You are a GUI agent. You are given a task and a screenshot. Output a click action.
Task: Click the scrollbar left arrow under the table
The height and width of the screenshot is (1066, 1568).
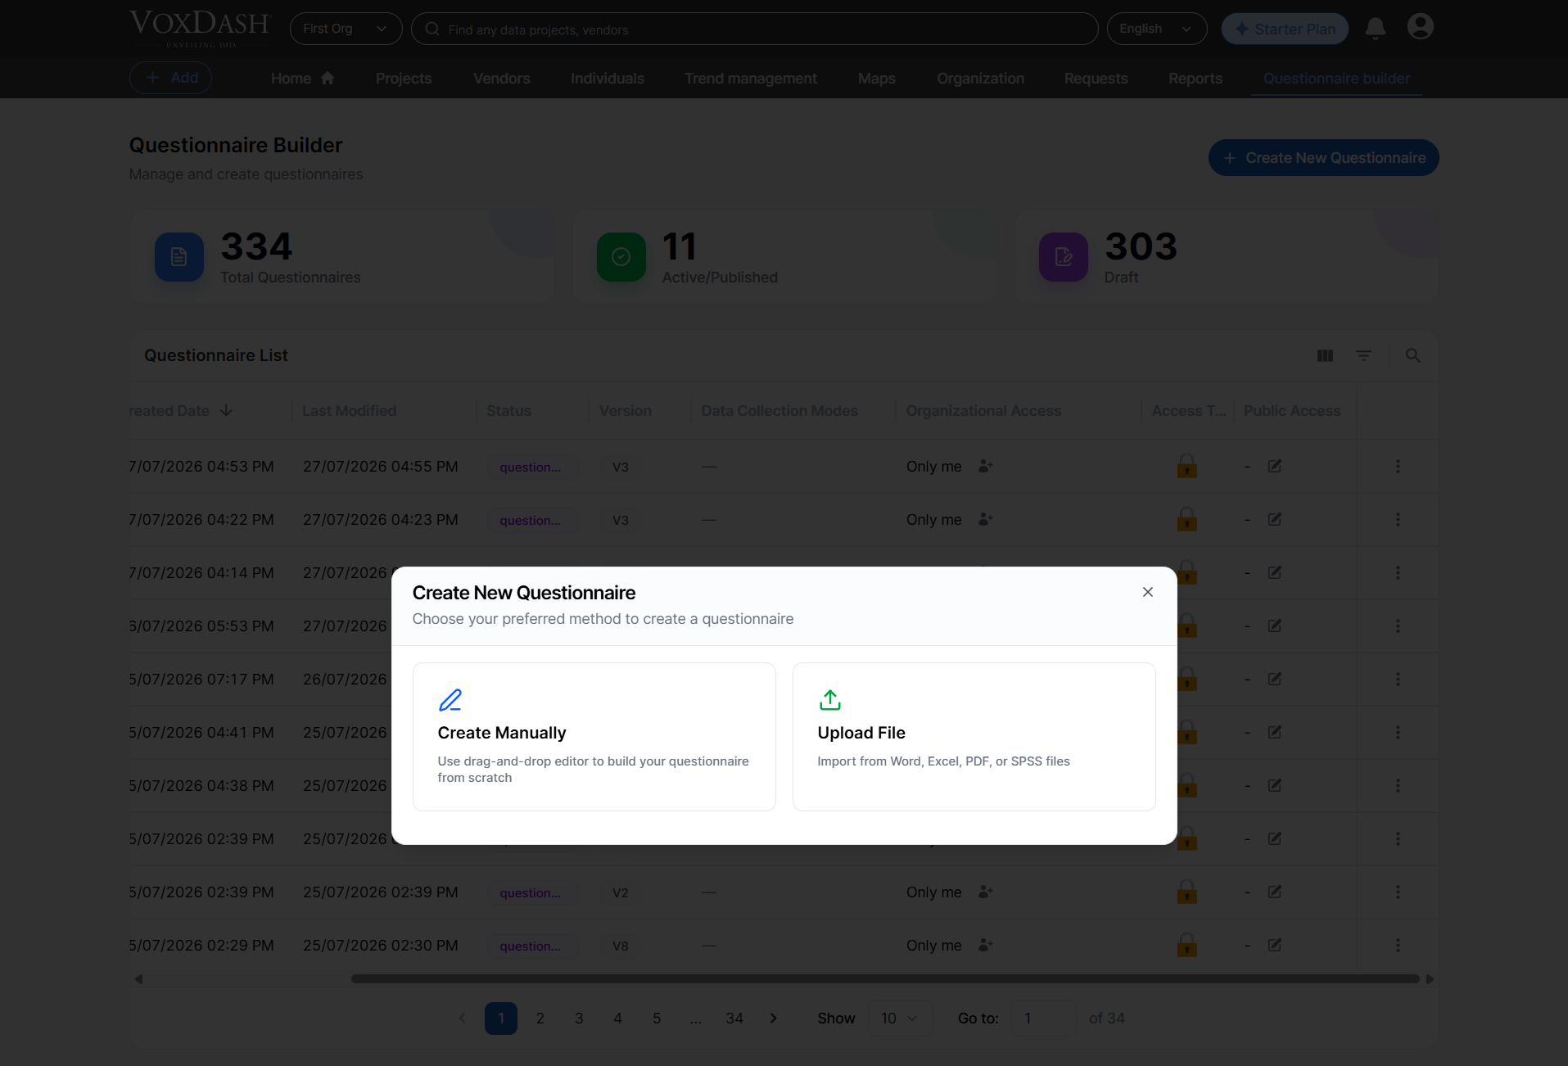click(x=138, y=978)
